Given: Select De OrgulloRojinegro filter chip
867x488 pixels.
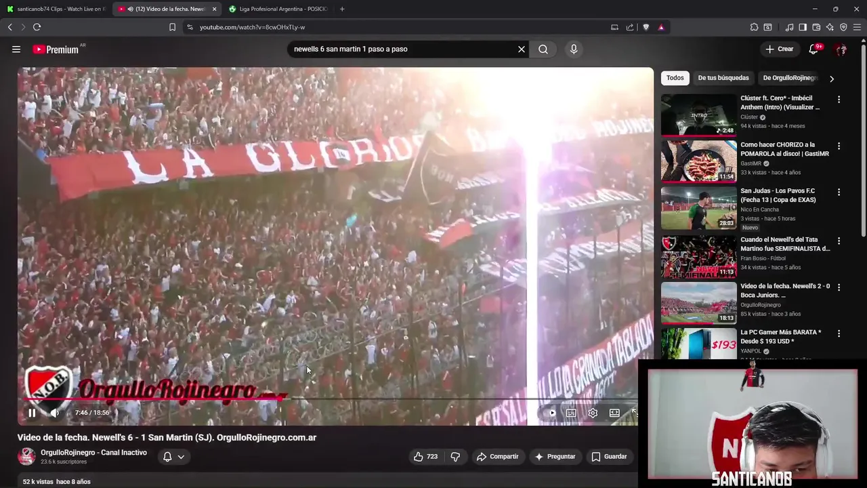Looking at the screenshot, I should tap(790, 78).
